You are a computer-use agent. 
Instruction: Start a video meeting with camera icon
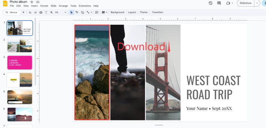coord(228,3)
